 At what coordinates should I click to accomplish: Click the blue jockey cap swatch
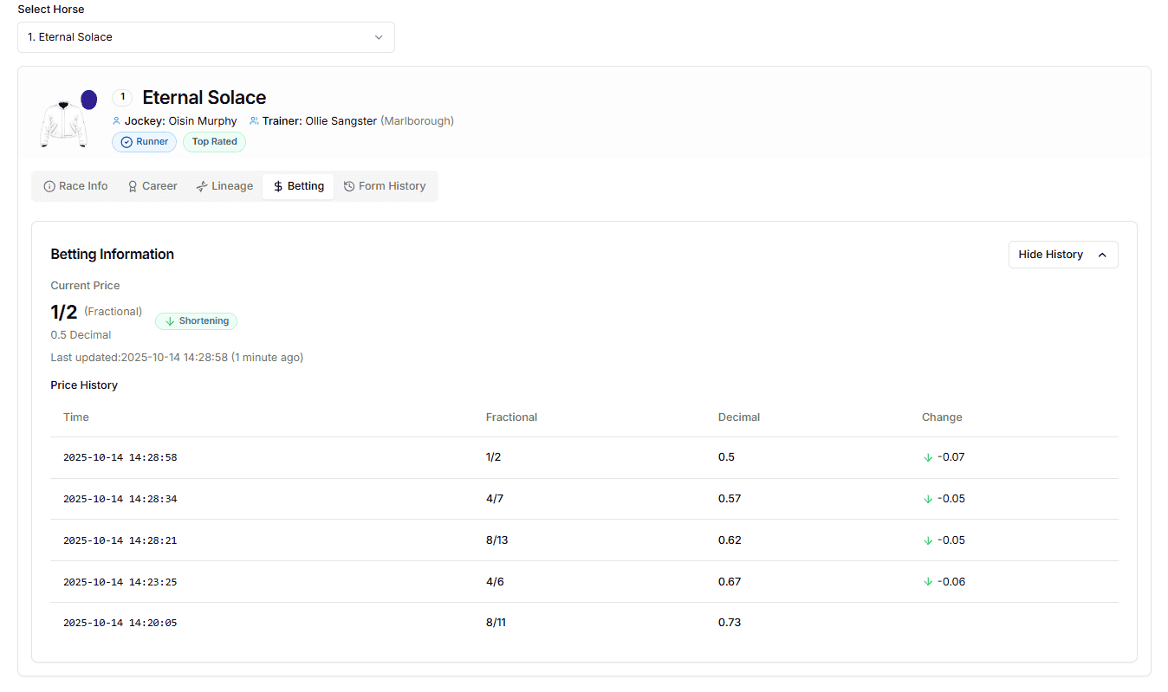pyautogui.click(x=88, y=100)
